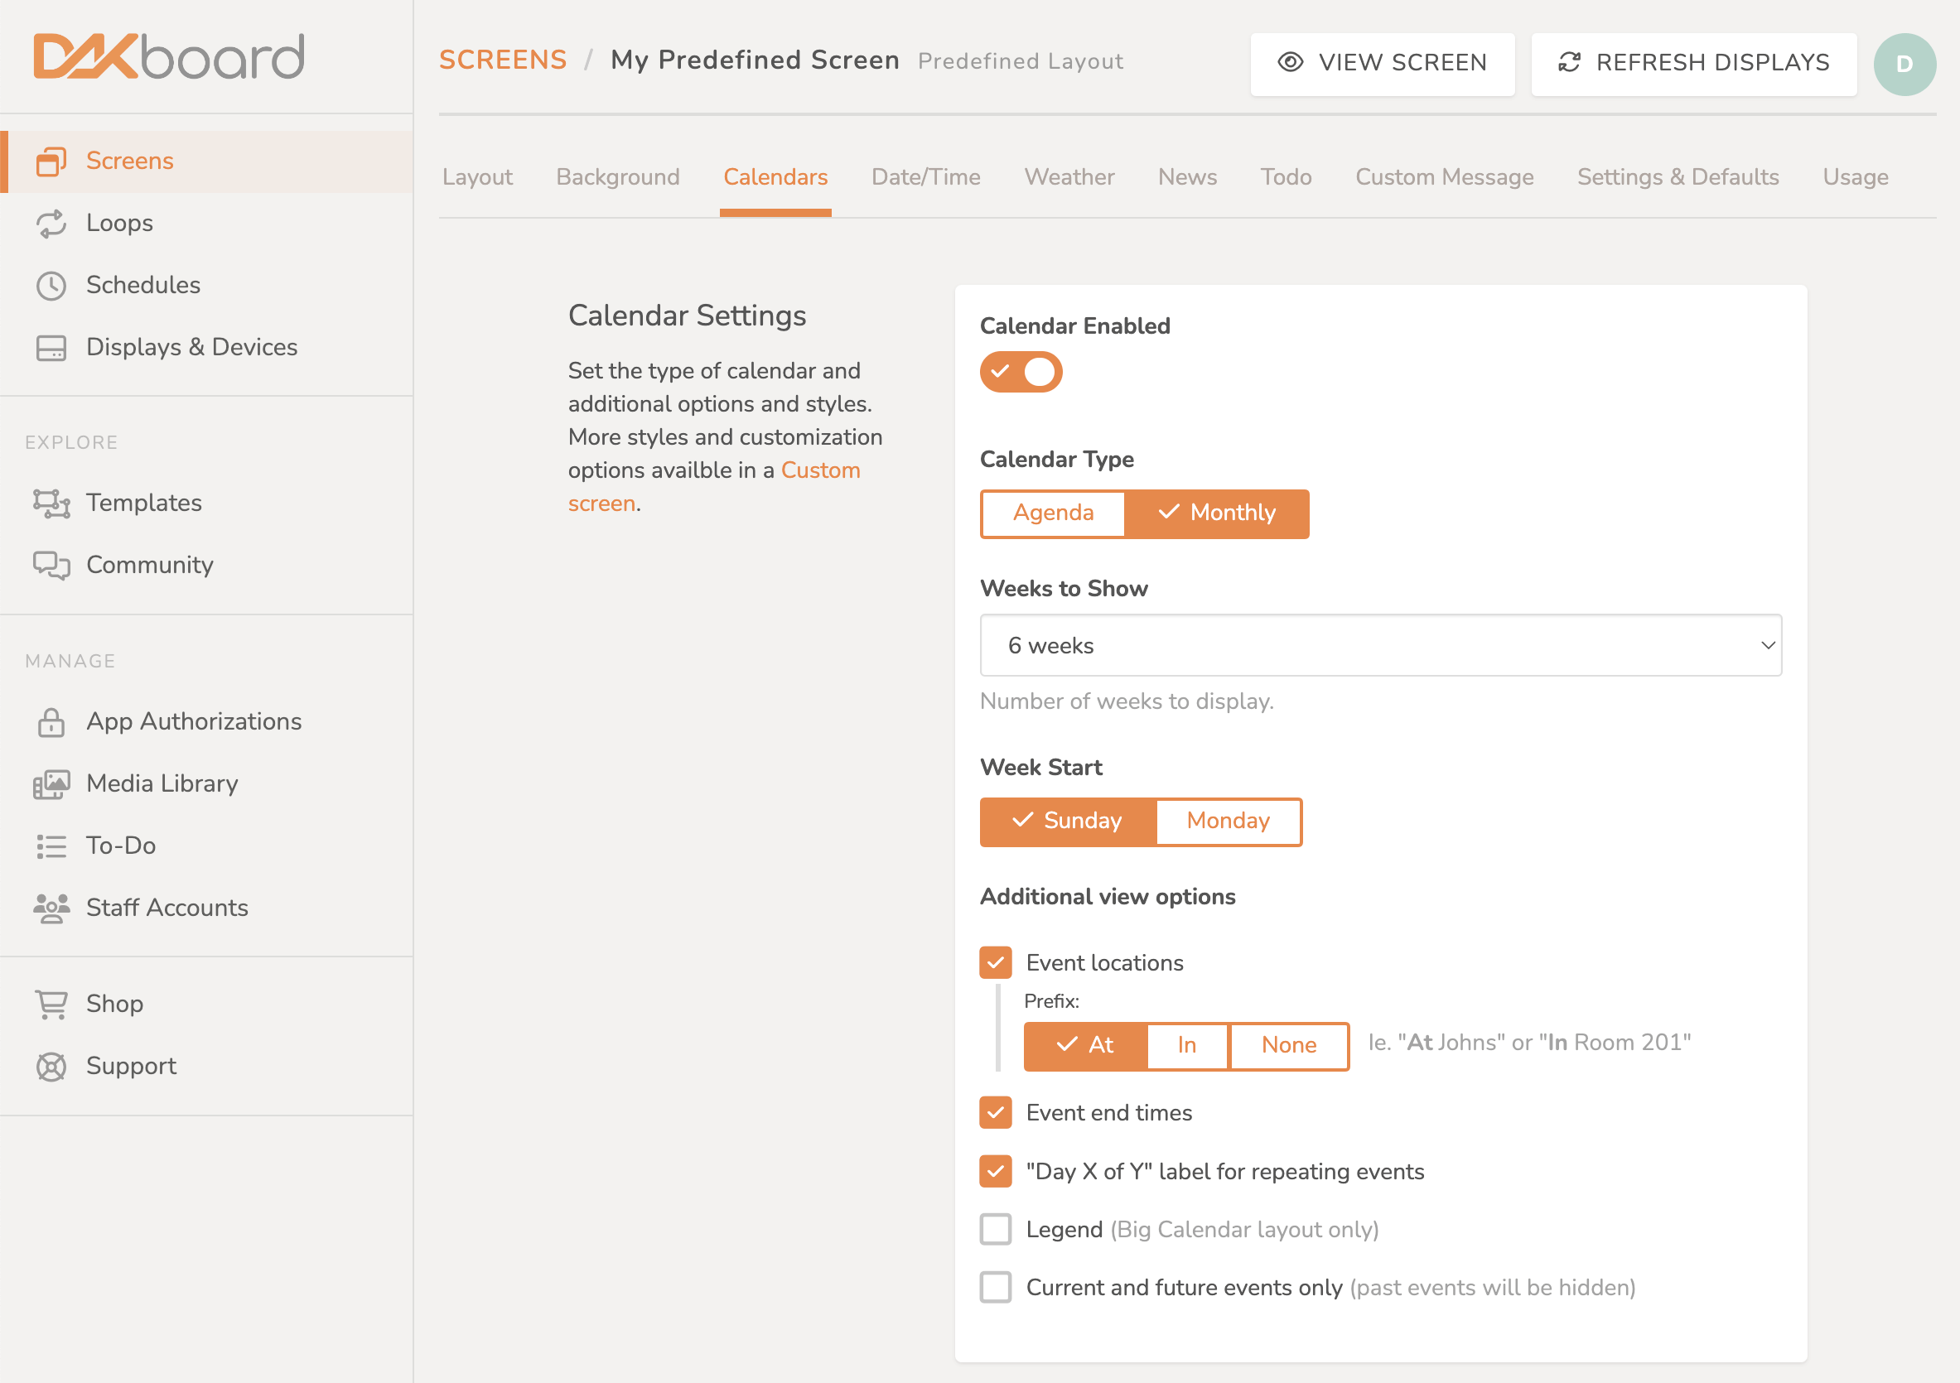Open the Schedules section
Image resolution: width=1960 pixels, height=1383 pixels.
click(x=142, y=285)
